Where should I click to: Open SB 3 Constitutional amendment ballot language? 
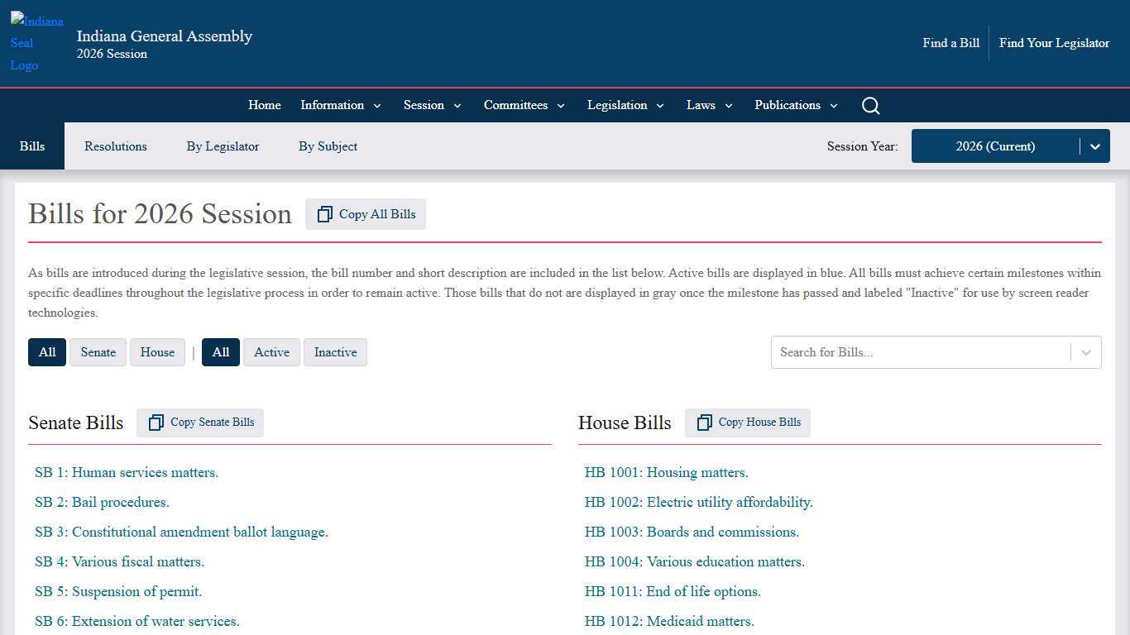click(181, 532)
